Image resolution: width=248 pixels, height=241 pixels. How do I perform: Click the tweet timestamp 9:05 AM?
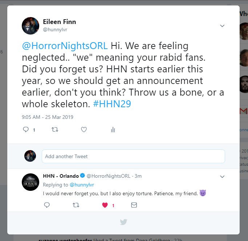pos(48,117)
